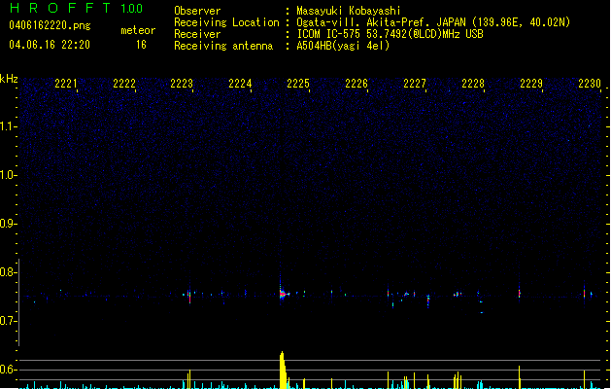The height and width of the screenshot is (389, 611).
Task: Click the 0.7 kHz frequency label
Action: [x=8, y=321]
